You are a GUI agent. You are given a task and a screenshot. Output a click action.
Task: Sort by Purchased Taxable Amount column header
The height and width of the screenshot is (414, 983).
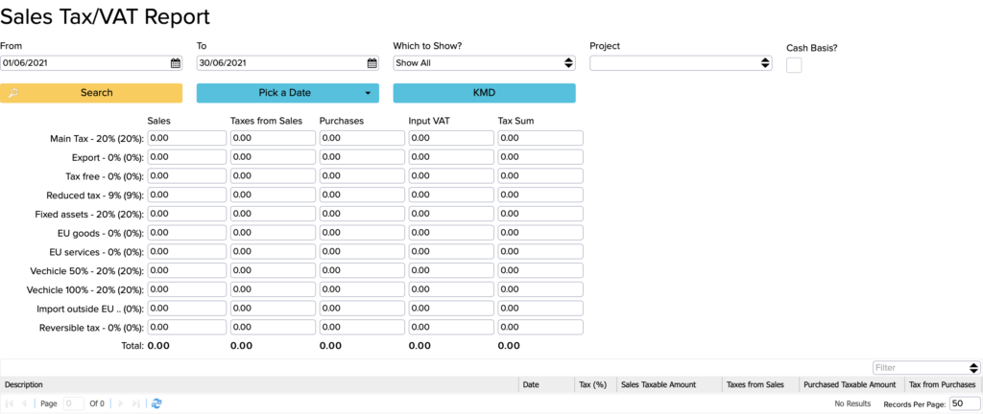[852, 385]
